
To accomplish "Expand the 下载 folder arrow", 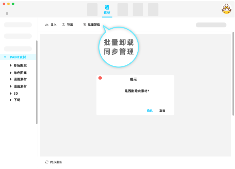I will point(11,100).
